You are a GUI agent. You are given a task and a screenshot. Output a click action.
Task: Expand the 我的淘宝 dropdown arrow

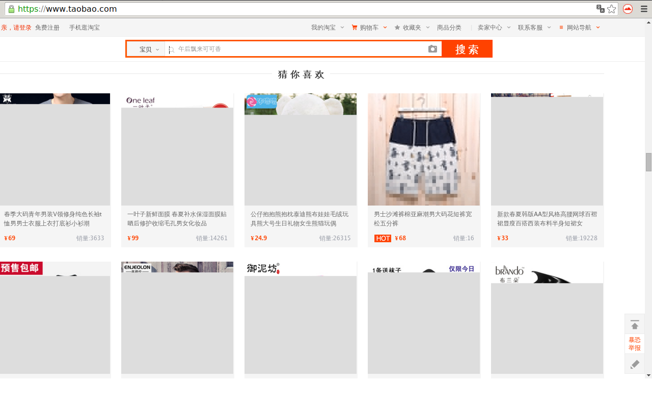coord(342,28)
